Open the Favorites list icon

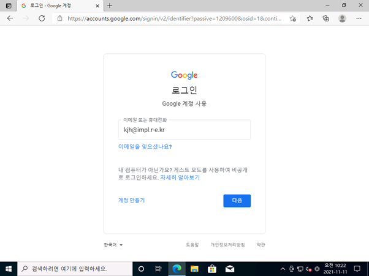click(x=310, y=18)
